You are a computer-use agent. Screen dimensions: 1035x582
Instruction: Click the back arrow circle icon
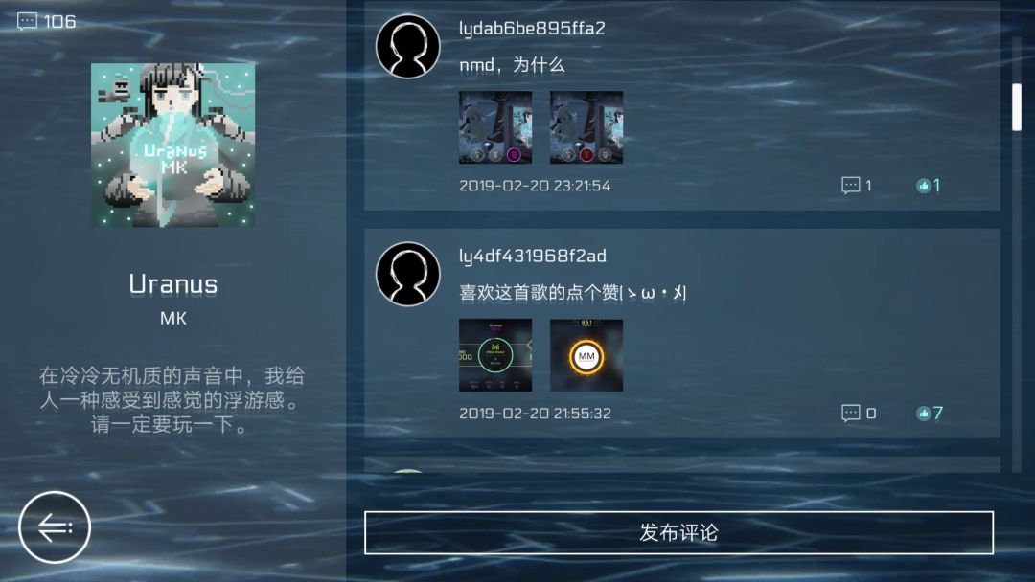54,526
